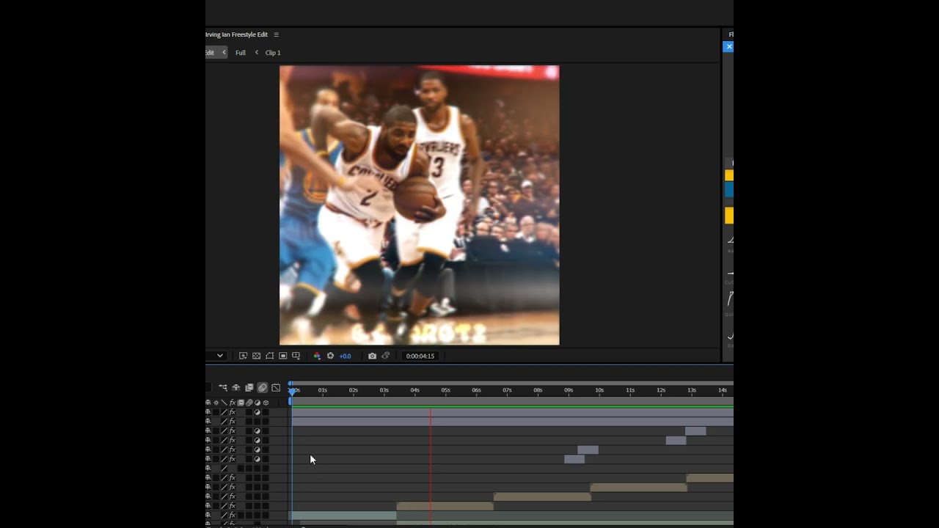Toggle quality slash switch on second layer row
The width and height of the screenshot is (939, 528).
tap(224, 422)
